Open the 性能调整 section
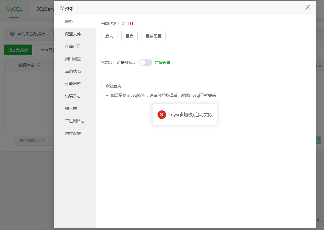324x230 pixels. pos(75,84)
